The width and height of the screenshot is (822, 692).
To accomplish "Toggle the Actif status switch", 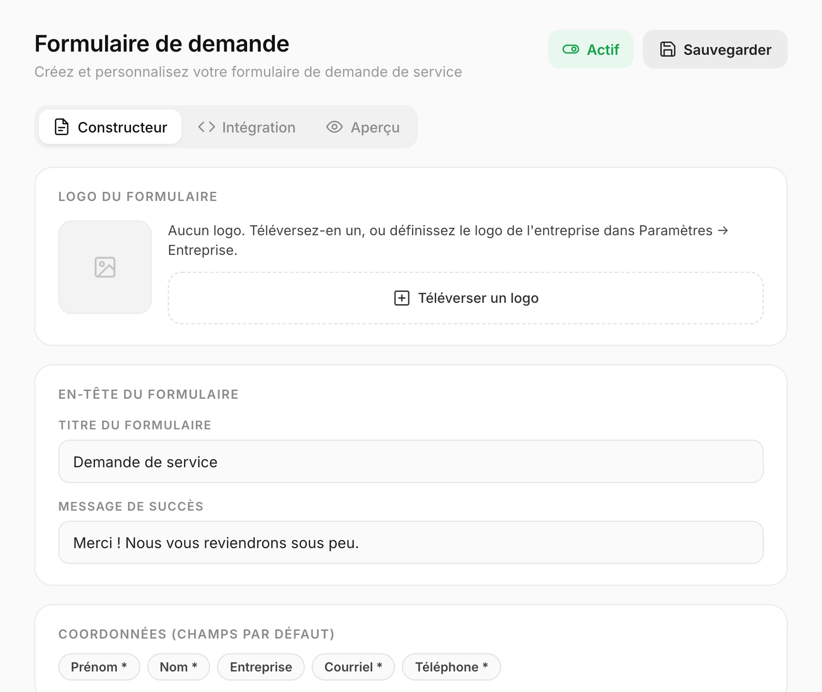I will (x=590, y=49).
